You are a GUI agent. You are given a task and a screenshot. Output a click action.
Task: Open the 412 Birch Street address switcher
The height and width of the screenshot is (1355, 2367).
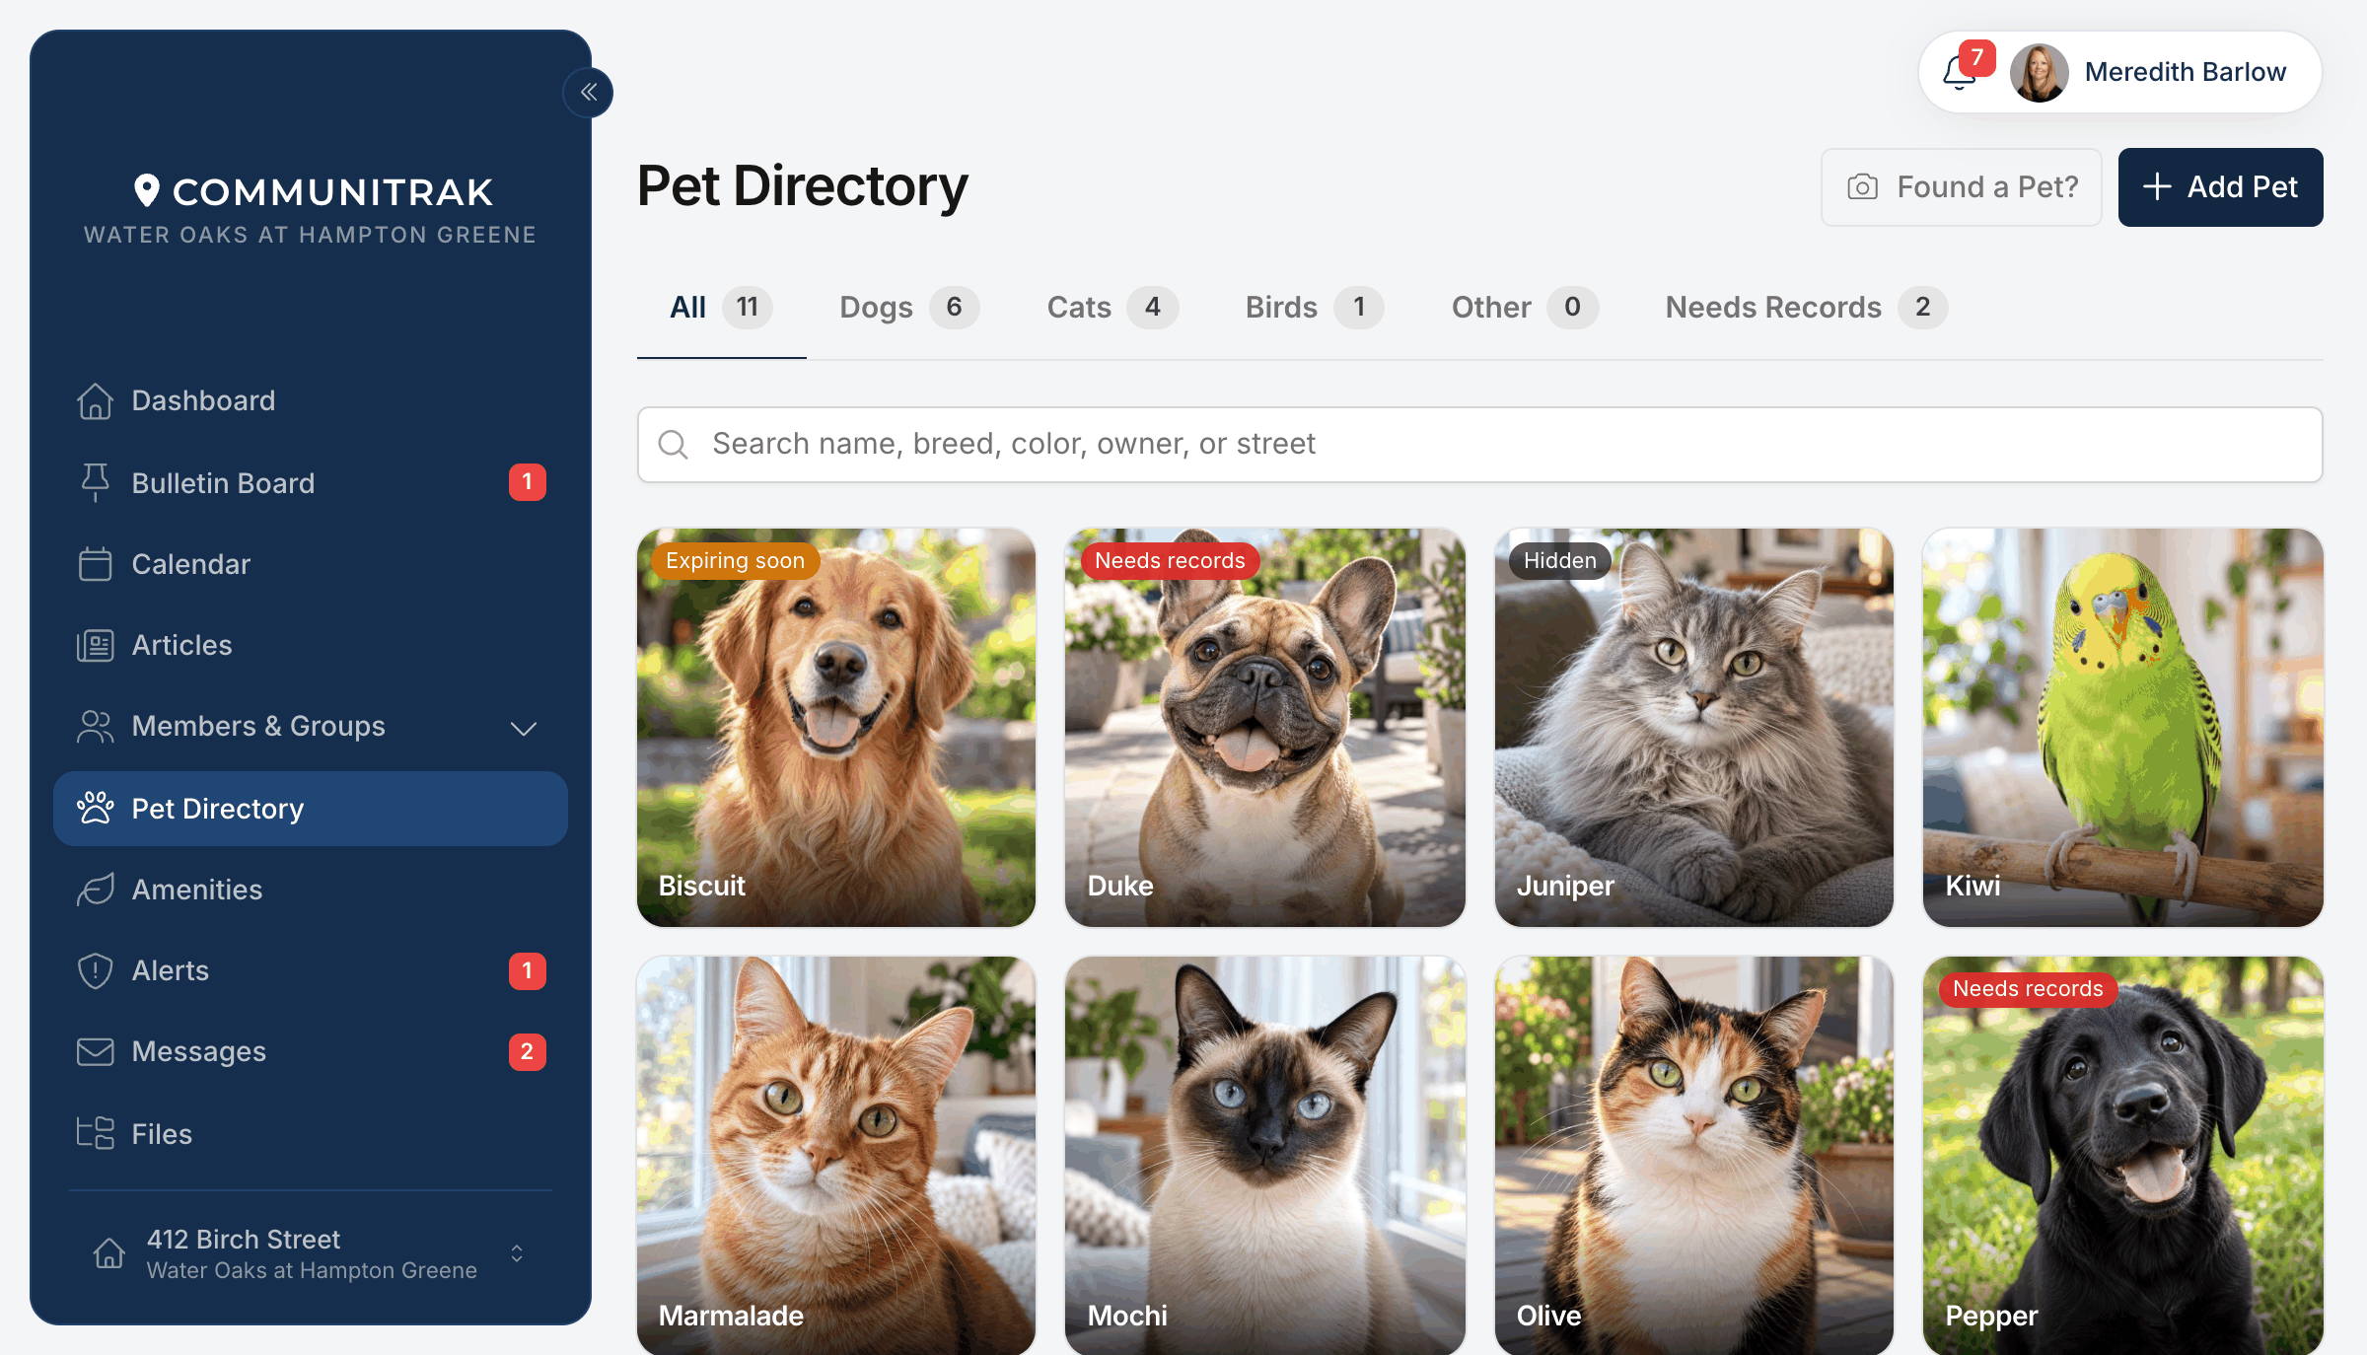(310, 1253)
